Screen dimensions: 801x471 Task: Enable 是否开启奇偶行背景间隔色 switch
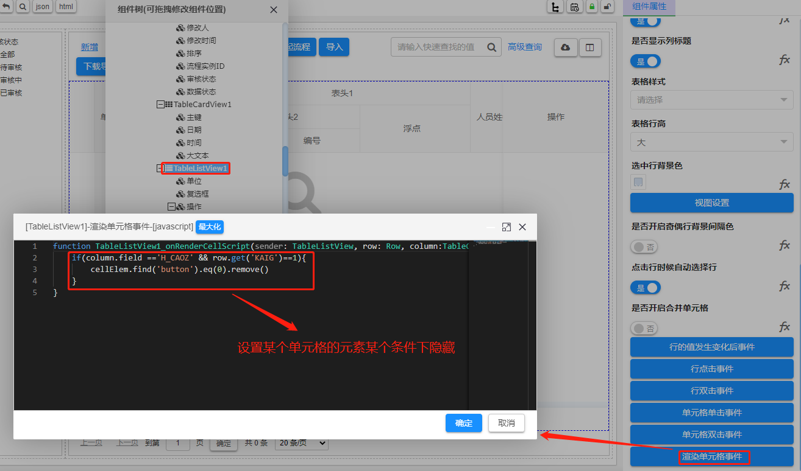tap(645, 247)
